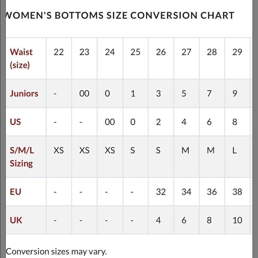
Task: Select Juniors size 9 cell
Action: click(x=237, y=93)
